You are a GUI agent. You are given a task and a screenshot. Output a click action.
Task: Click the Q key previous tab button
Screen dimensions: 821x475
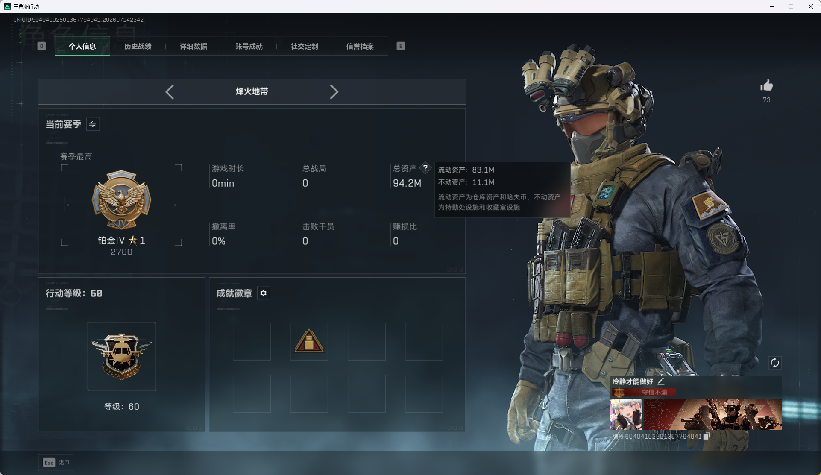pyautogui.click(x=41, y=46)
